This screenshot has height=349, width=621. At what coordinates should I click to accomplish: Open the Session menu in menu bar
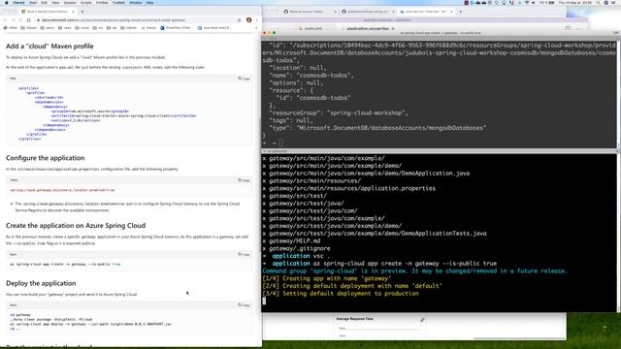(70, 2)
